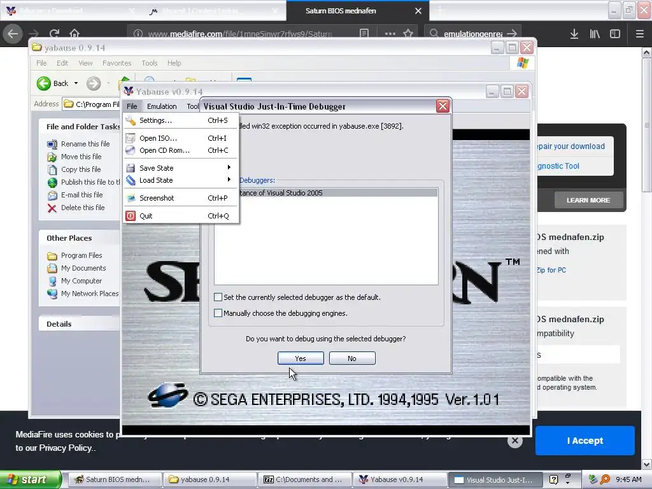Open Program Files under Other Places

coord(81,256)
